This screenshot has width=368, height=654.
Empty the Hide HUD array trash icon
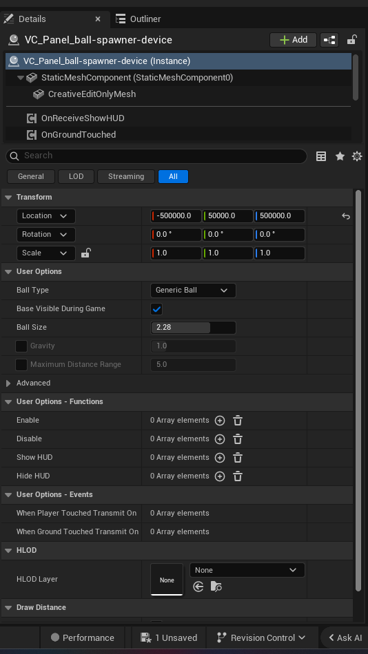[x=238, y=476]
